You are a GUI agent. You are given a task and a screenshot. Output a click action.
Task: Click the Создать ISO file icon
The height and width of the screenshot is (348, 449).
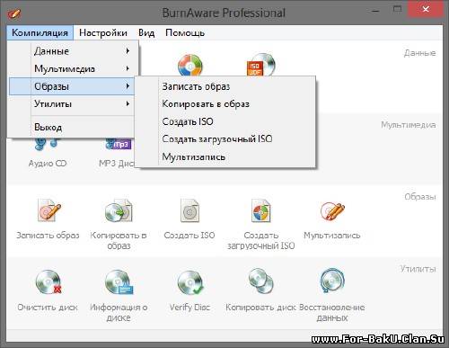pos(189,210)
